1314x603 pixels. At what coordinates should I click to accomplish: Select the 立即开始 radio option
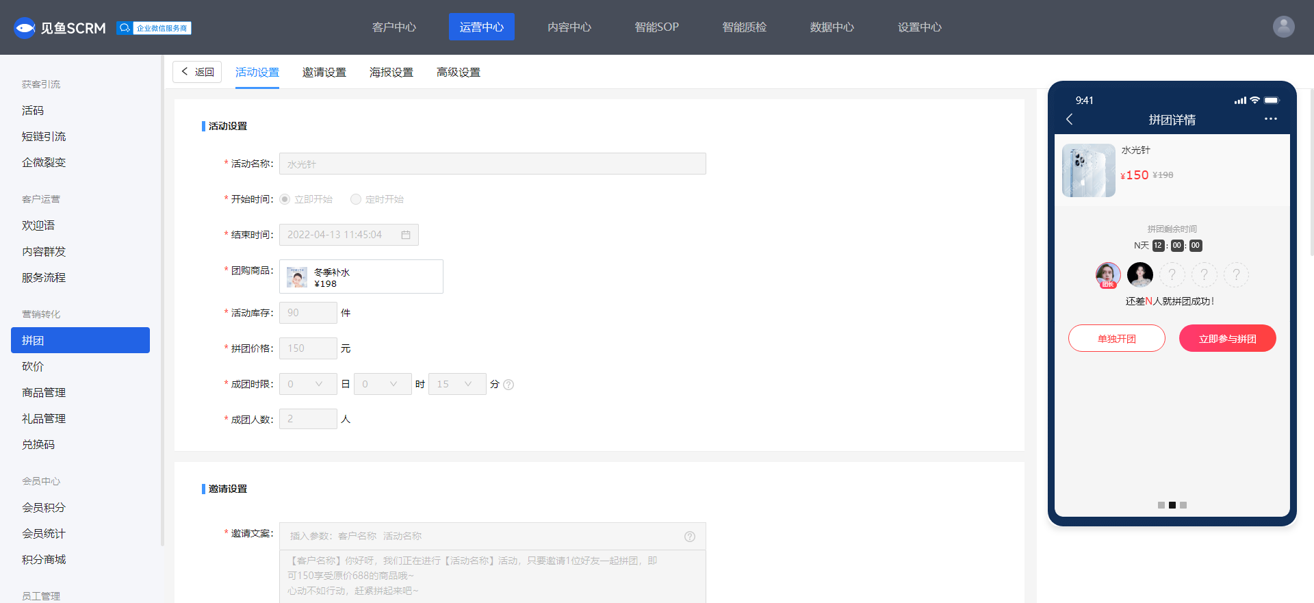(285, 199)
